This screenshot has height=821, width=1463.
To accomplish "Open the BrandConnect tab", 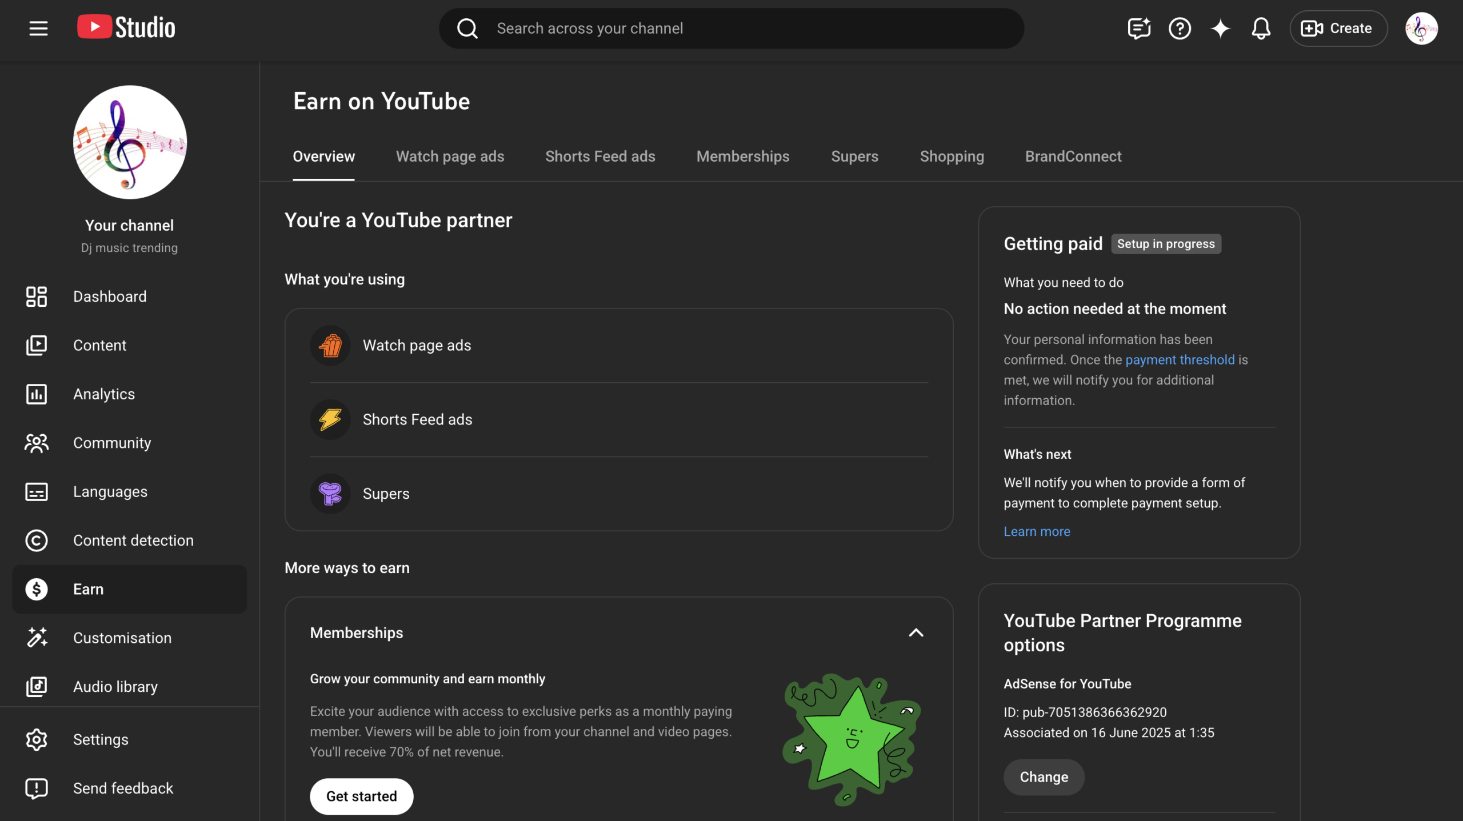I will [1073, 157].
